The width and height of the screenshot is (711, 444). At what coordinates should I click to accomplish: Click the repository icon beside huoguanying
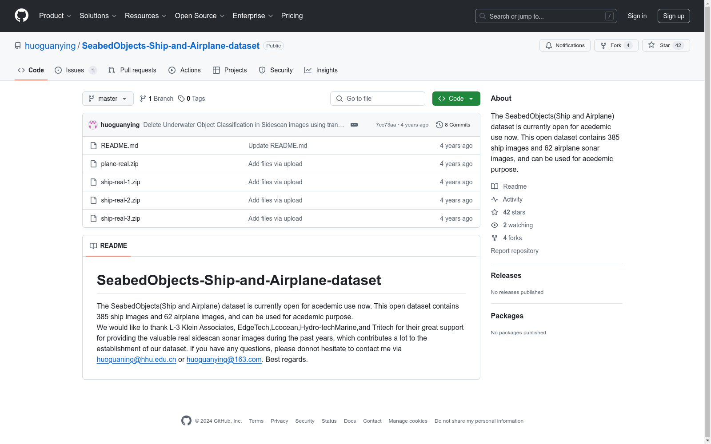tap(18, 46)
